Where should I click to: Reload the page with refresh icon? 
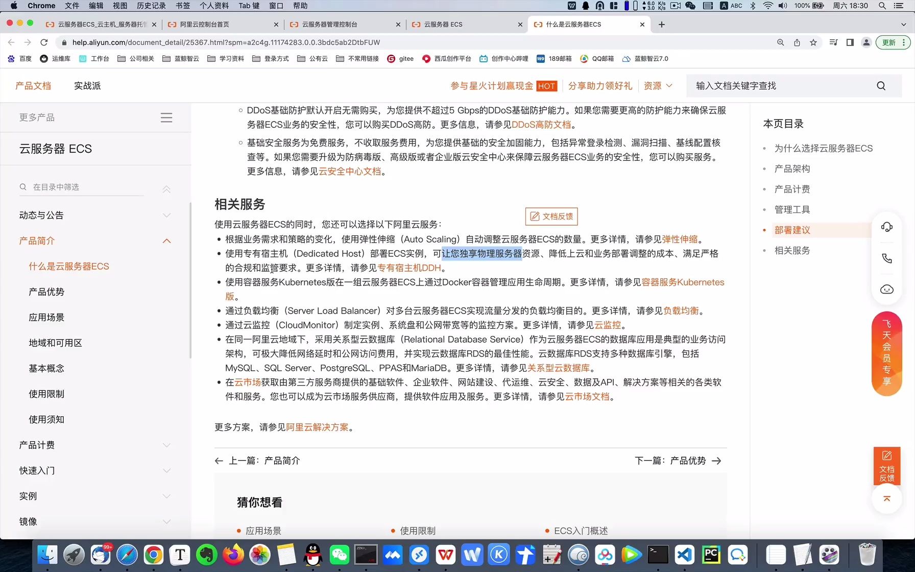44,42
